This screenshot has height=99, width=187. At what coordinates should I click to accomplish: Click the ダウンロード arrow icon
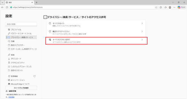[x=9, y=59]
